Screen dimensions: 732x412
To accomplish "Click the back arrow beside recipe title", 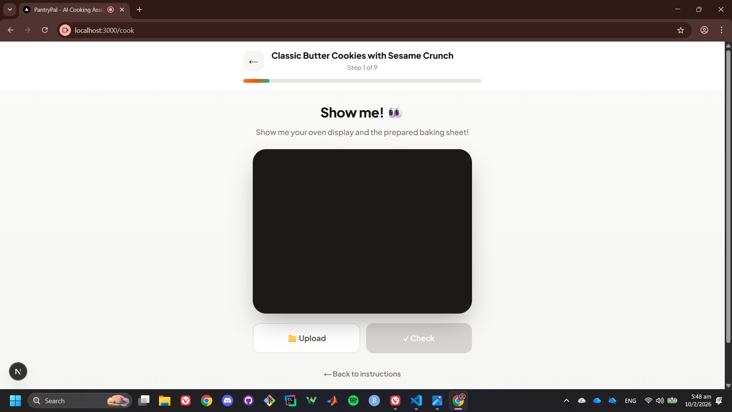I will click(x=254, y=61).
